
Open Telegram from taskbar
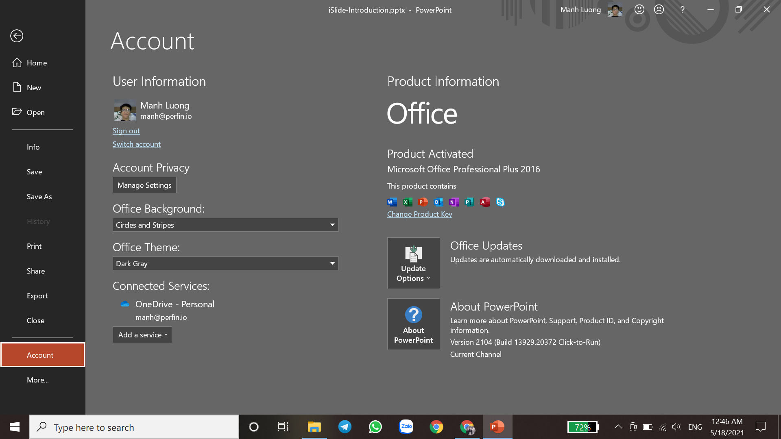345,427
